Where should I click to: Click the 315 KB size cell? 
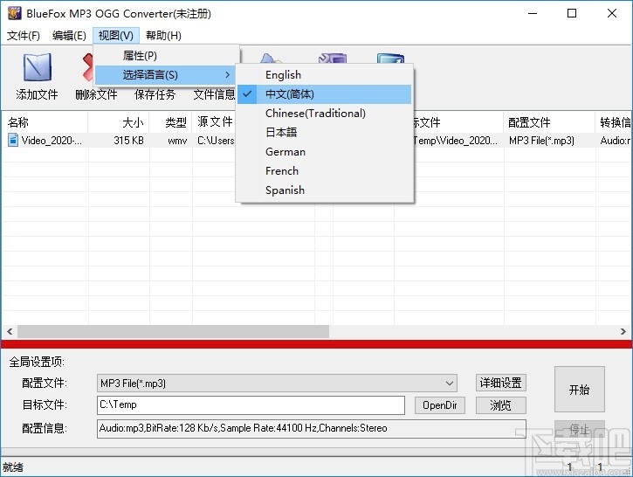128,140
